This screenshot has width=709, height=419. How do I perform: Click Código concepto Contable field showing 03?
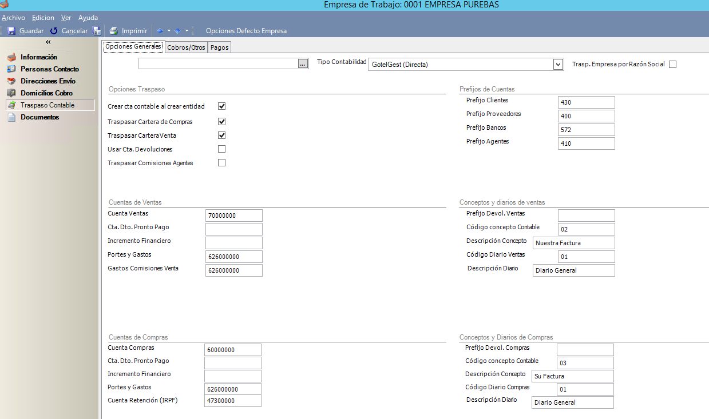585,363
